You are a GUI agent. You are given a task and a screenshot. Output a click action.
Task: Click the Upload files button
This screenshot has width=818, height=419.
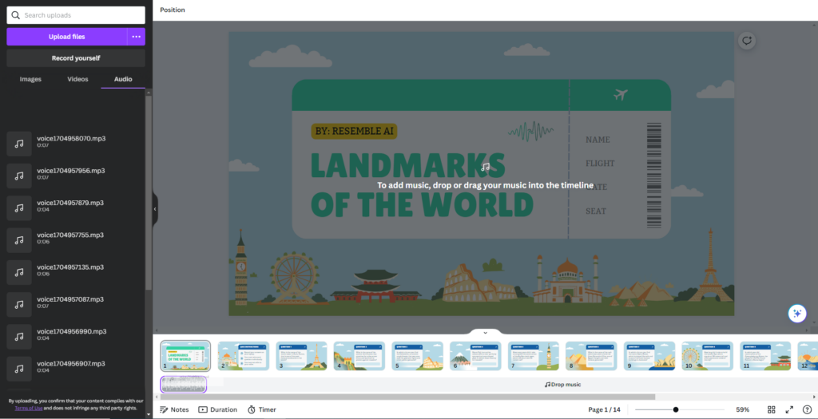point(67,37)
